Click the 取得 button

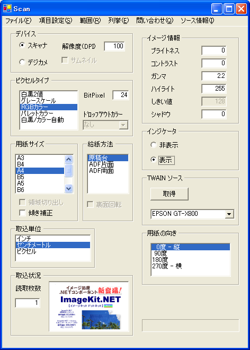point(169,194)
